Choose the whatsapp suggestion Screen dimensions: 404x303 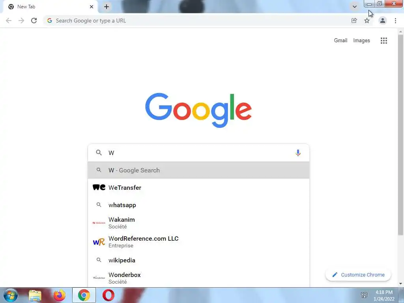[198, 205]
